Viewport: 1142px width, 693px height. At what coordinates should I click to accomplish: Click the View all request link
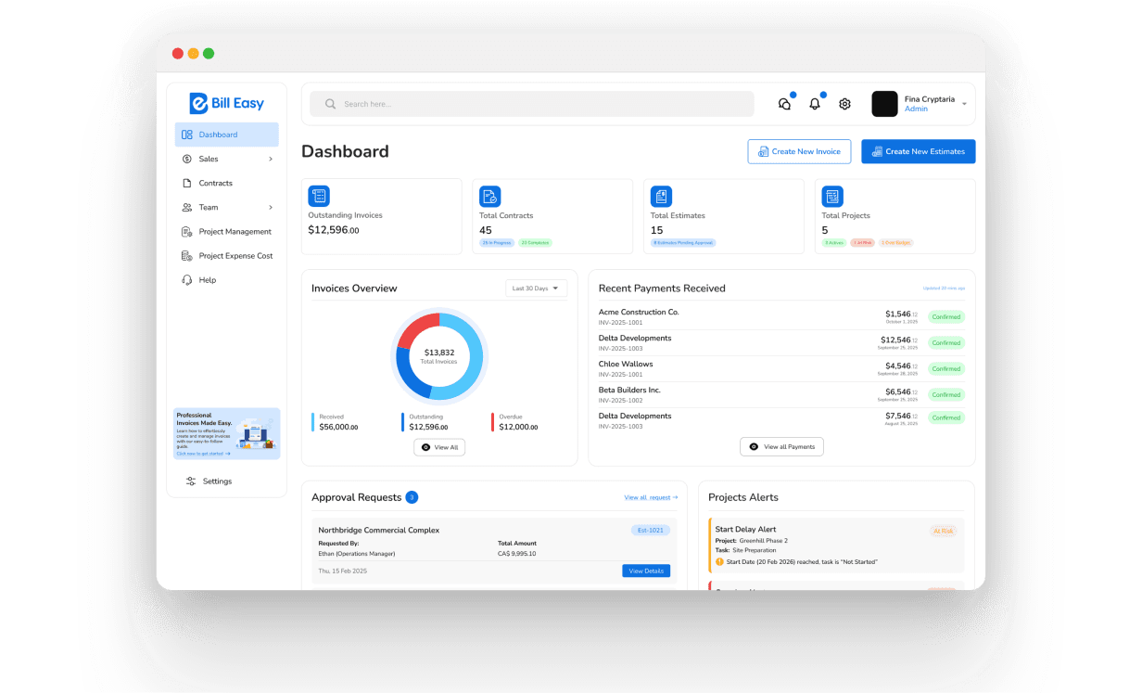[x=651, y=497]
